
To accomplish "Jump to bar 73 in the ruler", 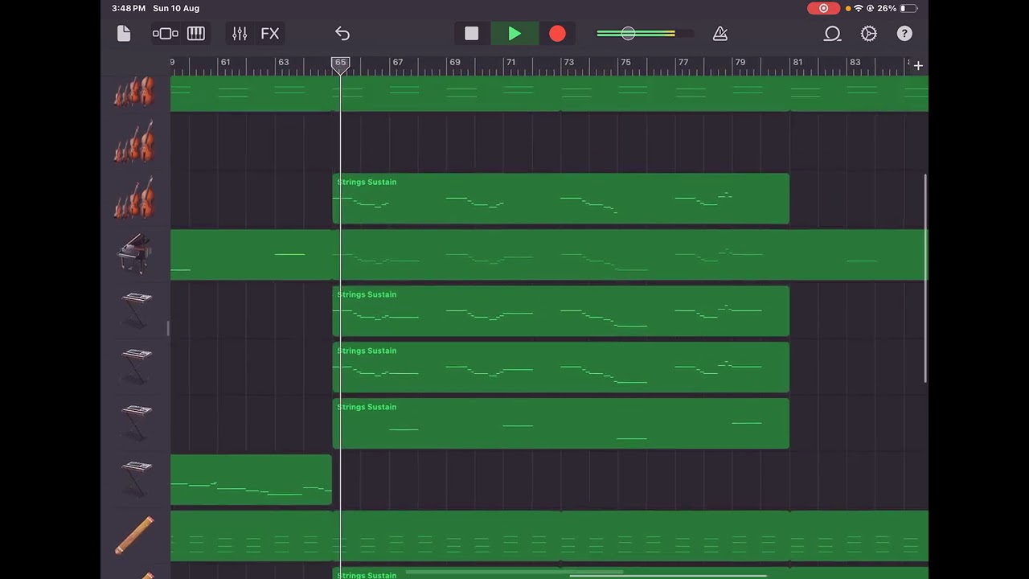I will (x=568, y=63).
